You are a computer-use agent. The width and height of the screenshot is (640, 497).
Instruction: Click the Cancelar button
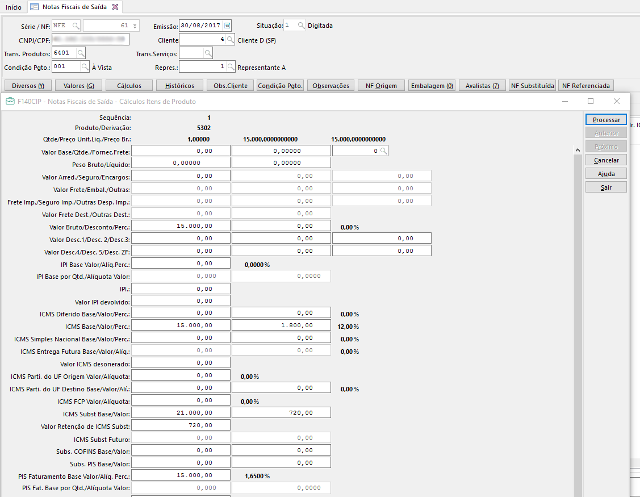pyautogui.click(x=606, y=160)
